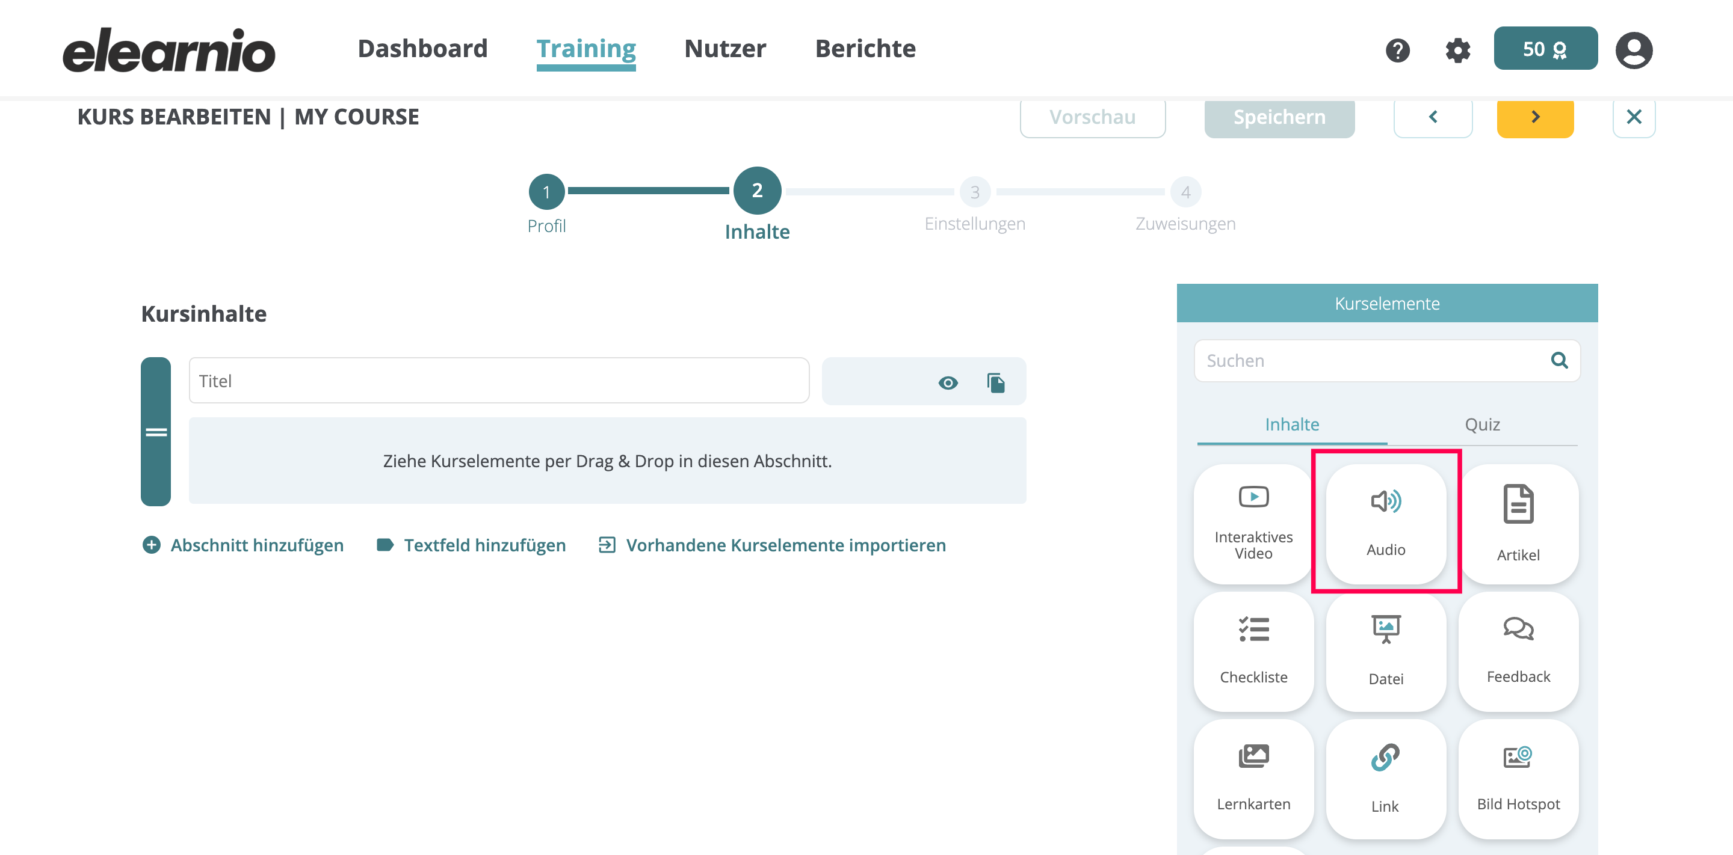1733x855 pixels.
Task: Open settings via the gear icon
Action: [x=1457, y=50]
